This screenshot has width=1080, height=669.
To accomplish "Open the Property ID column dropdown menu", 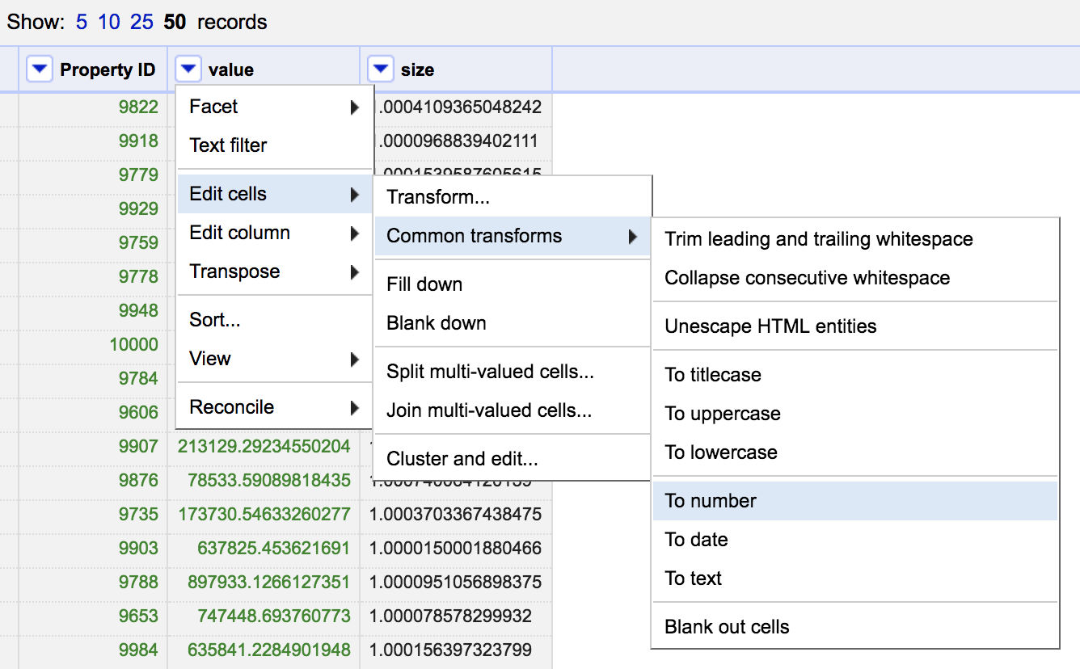I will point(40,69).
